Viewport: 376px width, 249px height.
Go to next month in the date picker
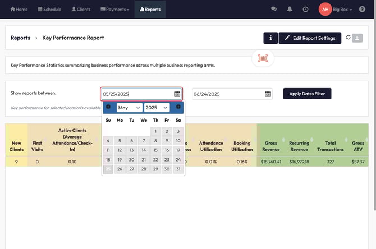pyautogui.click(x=178, y=107)
